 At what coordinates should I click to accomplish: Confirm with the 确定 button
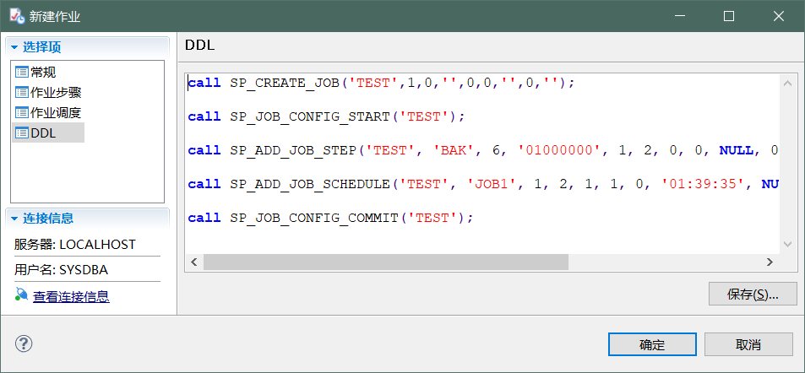(652, 344)
